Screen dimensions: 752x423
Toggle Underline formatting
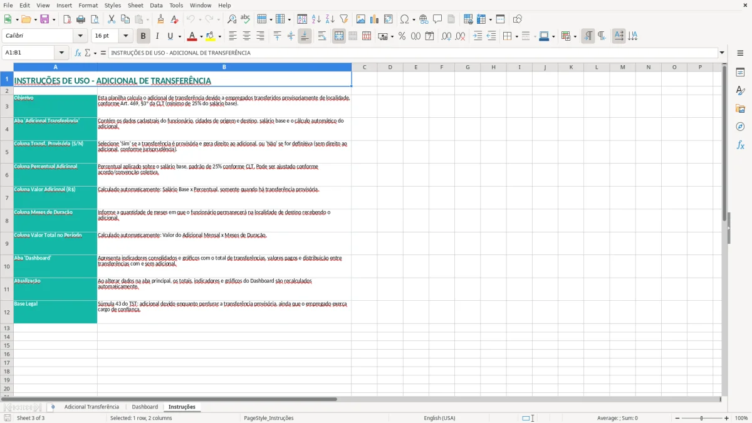pyautogui.click(x=170, y=36)
